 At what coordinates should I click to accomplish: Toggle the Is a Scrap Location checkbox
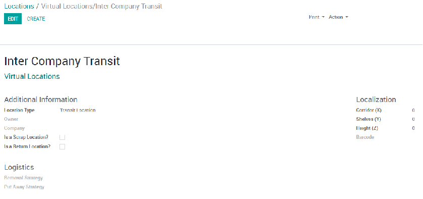63,137
